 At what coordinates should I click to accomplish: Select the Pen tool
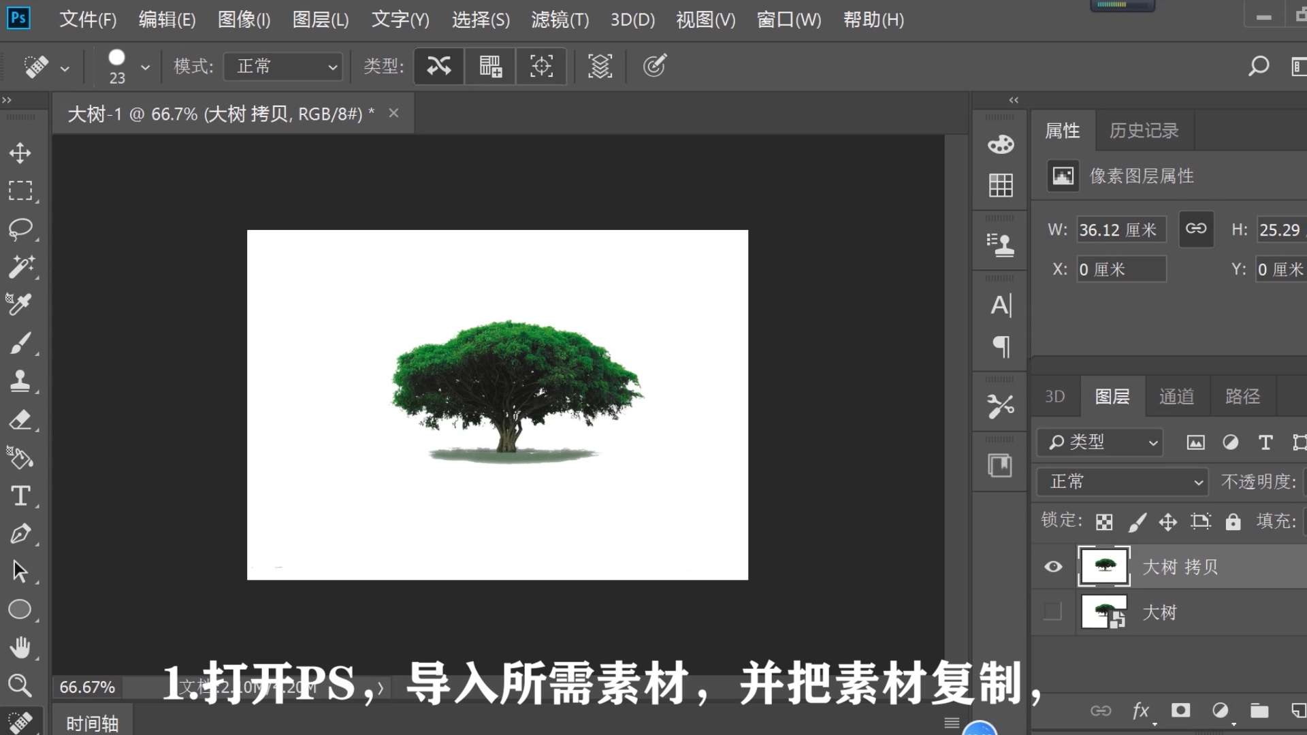20,534
